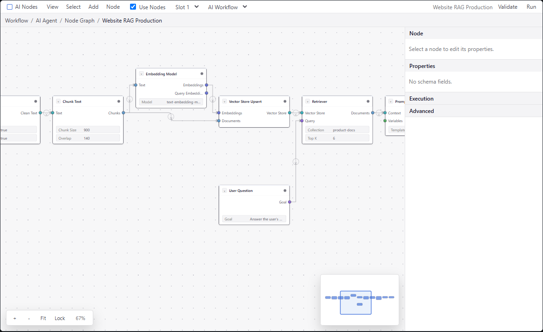Collapse the Chunk Text node

[58, 101]
